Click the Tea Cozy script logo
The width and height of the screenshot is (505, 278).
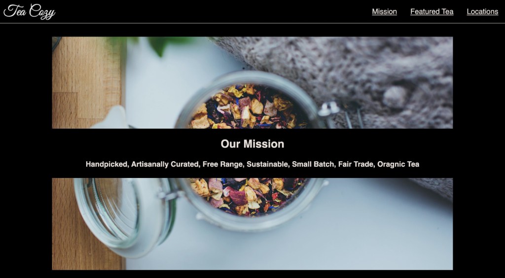click(x=29, y=12)
